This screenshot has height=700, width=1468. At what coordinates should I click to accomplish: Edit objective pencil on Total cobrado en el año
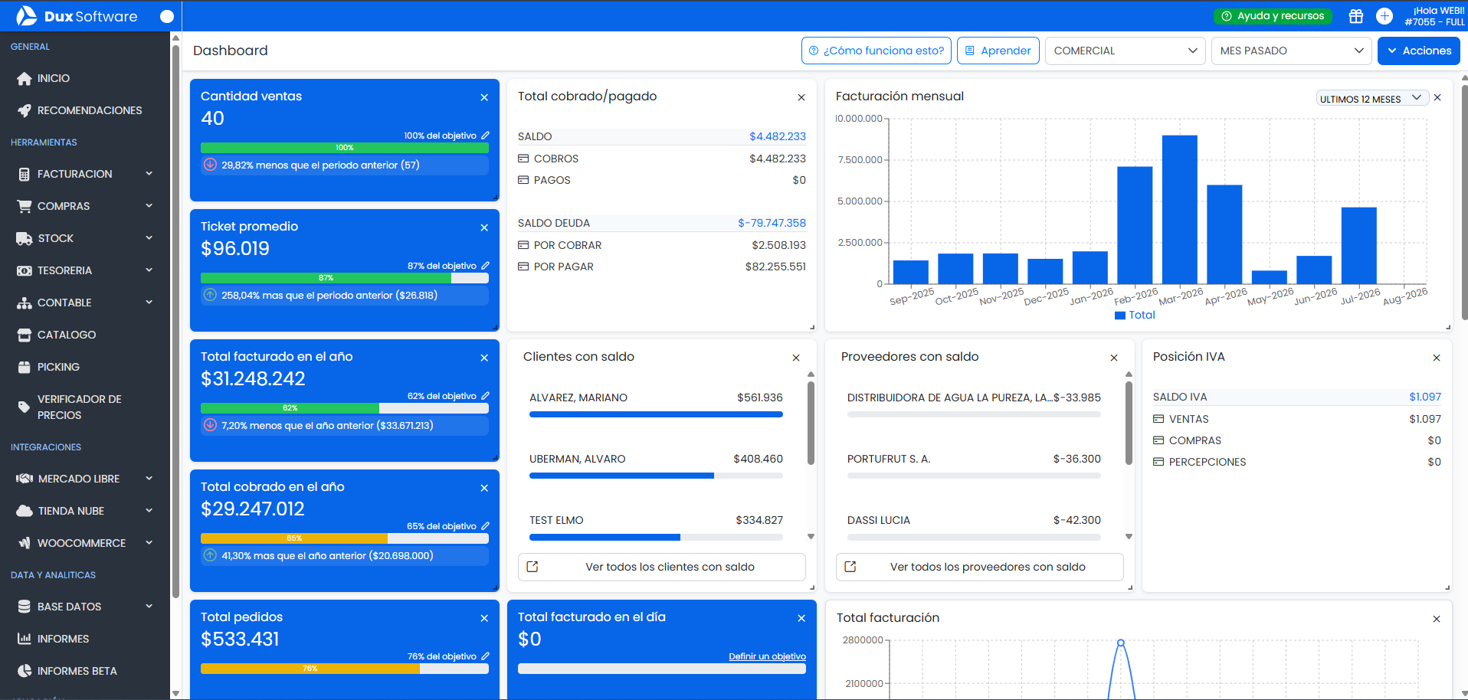coord(485,526)
